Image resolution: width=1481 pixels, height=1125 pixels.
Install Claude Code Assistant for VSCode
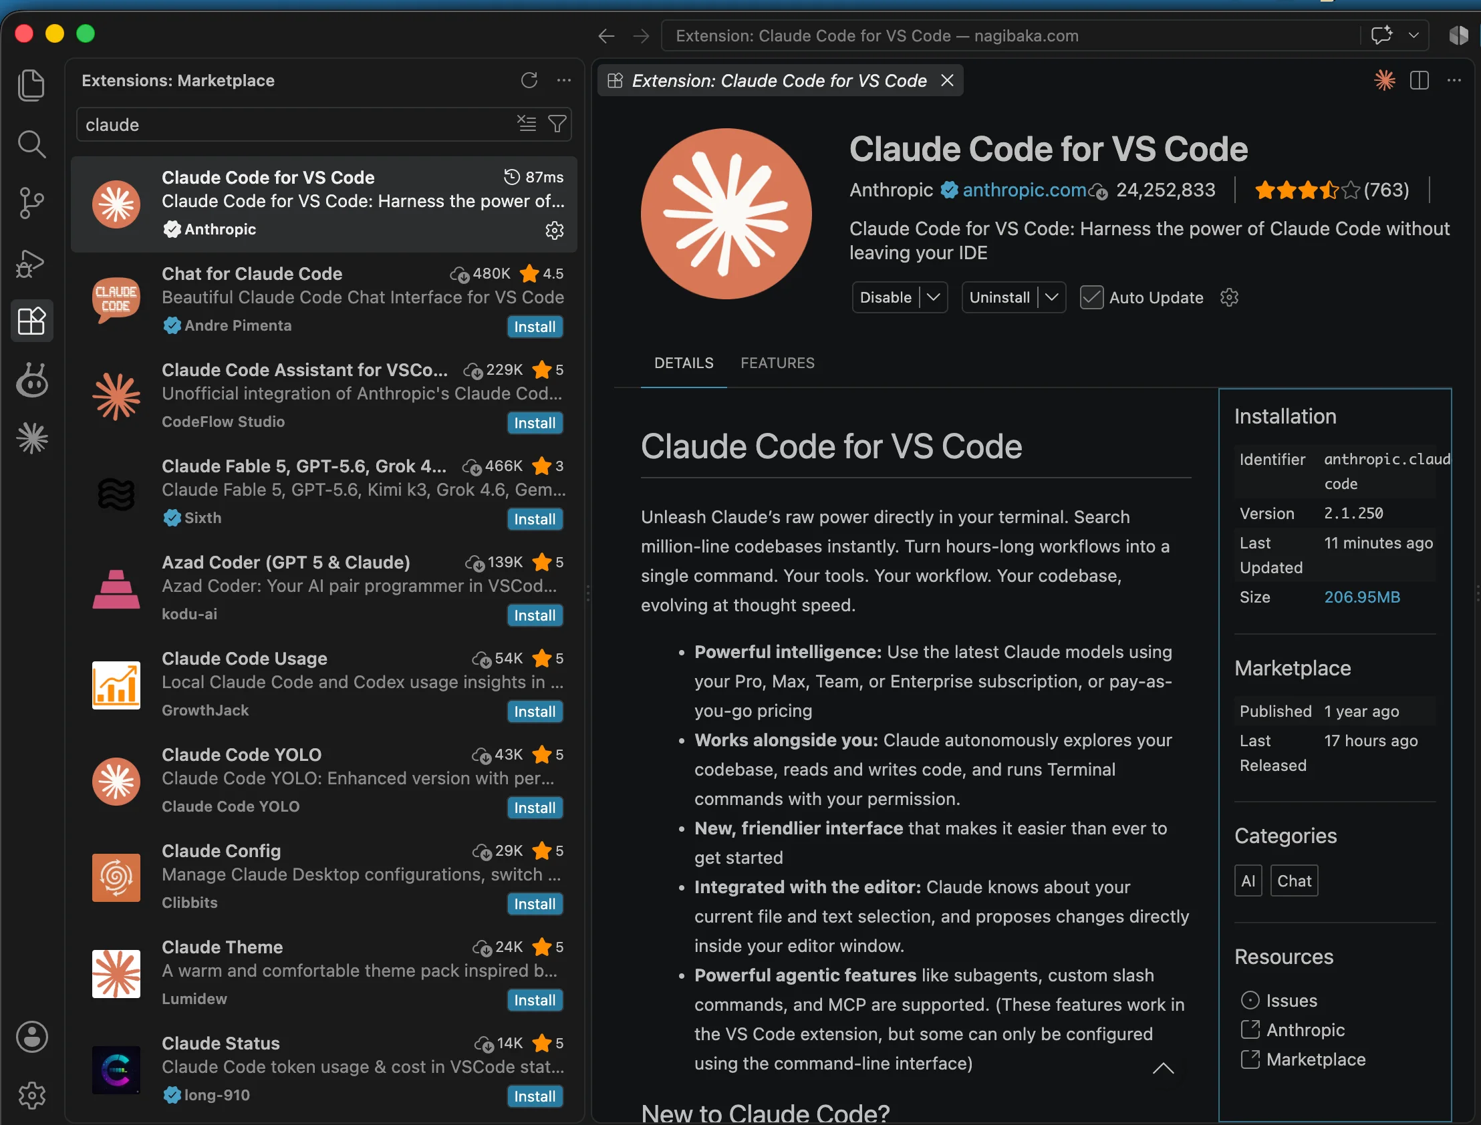(535, 424)
